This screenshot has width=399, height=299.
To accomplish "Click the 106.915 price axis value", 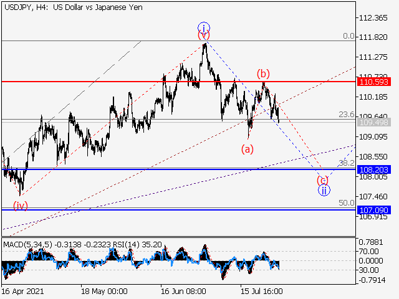I will click(x=373, y=217).
